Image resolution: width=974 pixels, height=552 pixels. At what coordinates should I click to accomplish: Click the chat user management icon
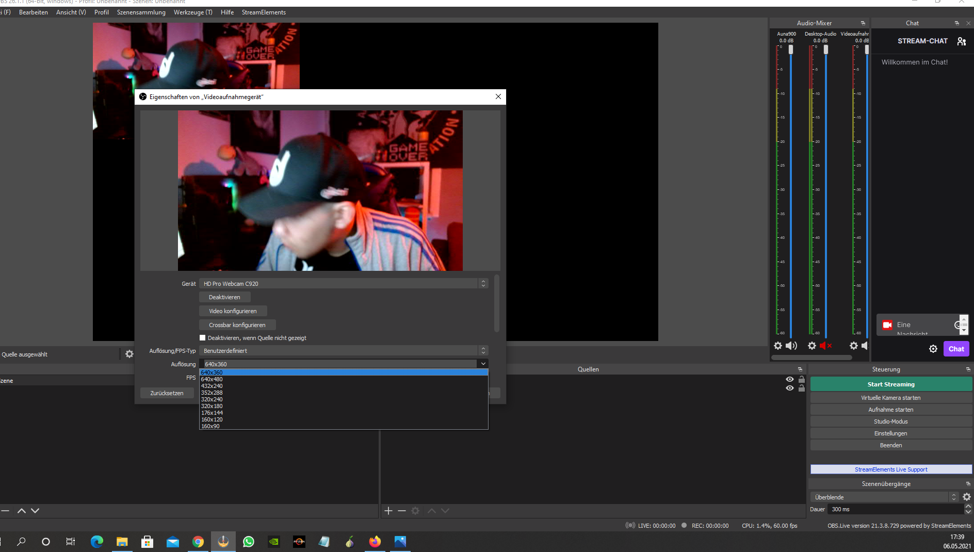pos(962,41)
